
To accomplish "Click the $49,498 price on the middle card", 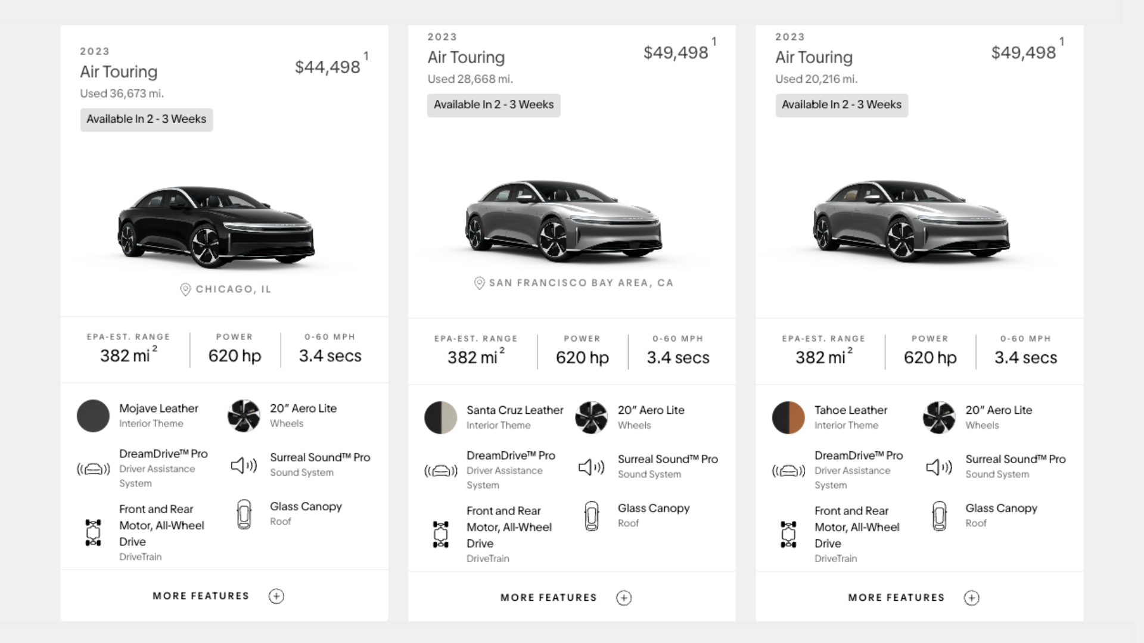I will coord(676,52).
